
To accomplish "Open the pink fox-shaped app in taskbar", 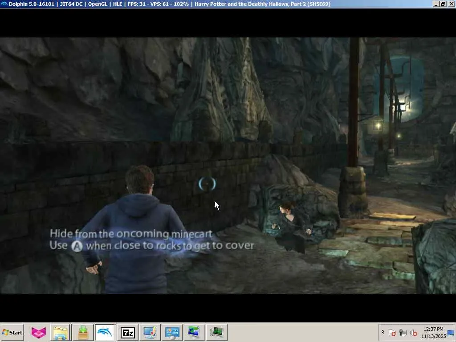I will 39,332.
